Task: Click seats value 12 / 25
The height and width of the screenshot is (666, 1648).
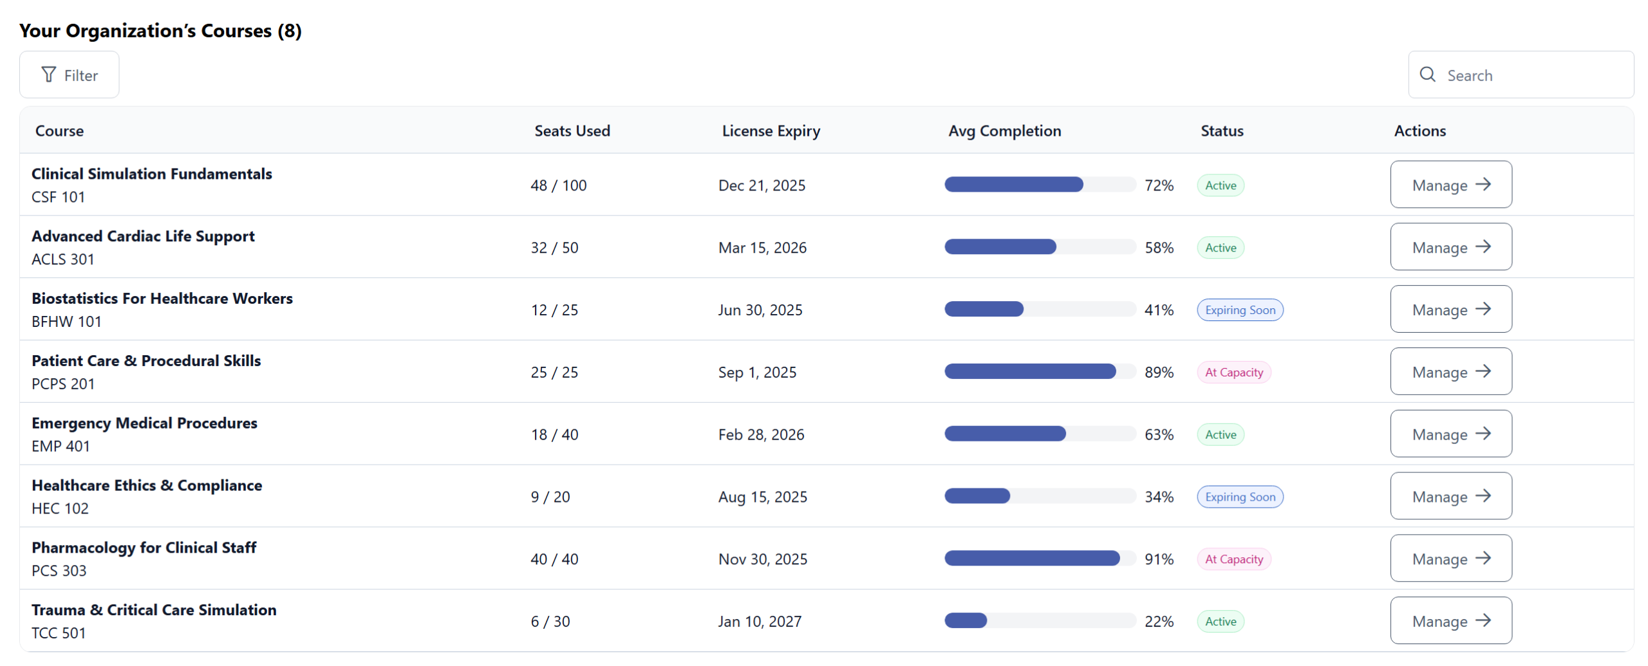Action: (554, 310)
